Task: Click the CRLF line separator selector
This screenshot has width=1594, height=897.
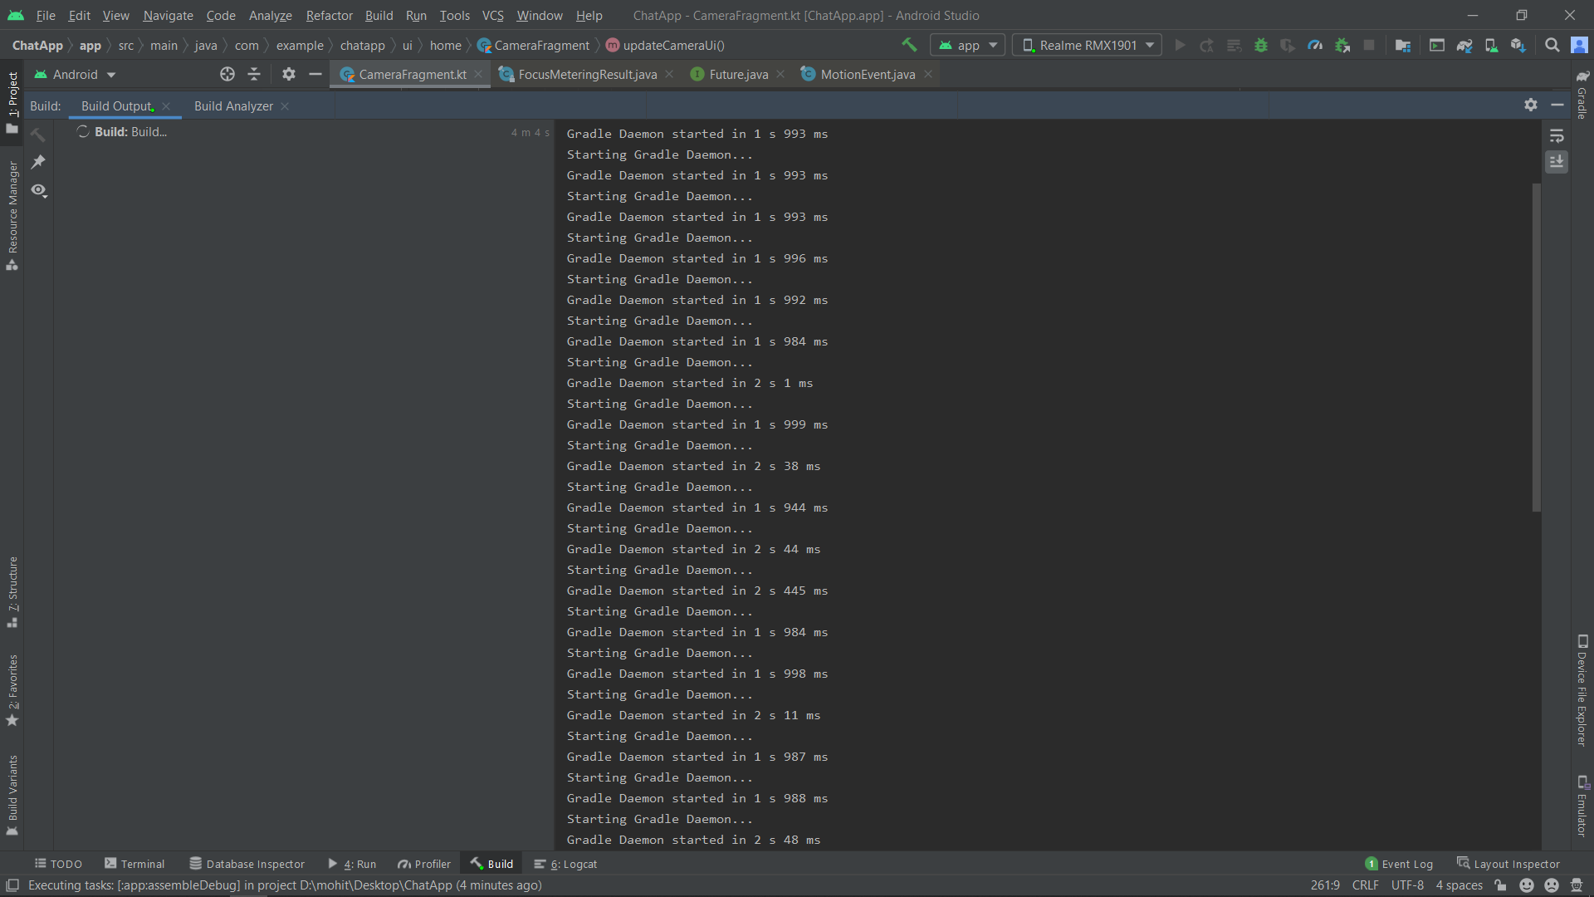Action: click(1365, 885)
